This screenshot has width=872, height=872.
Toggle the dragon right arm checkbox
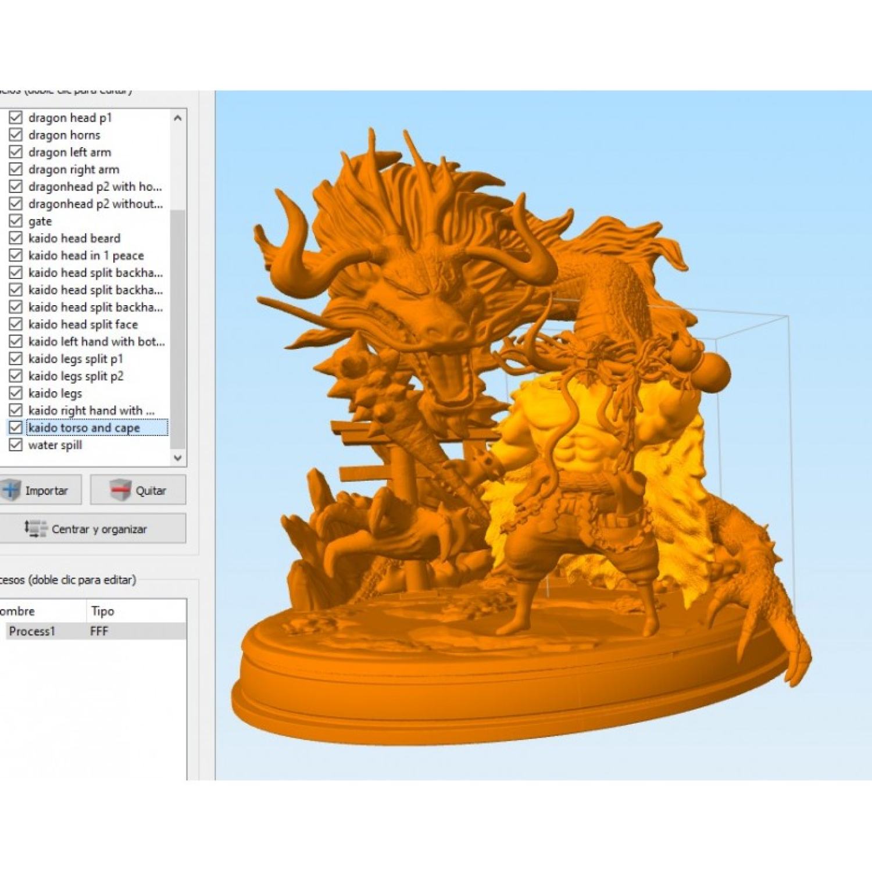pos(16,170)
